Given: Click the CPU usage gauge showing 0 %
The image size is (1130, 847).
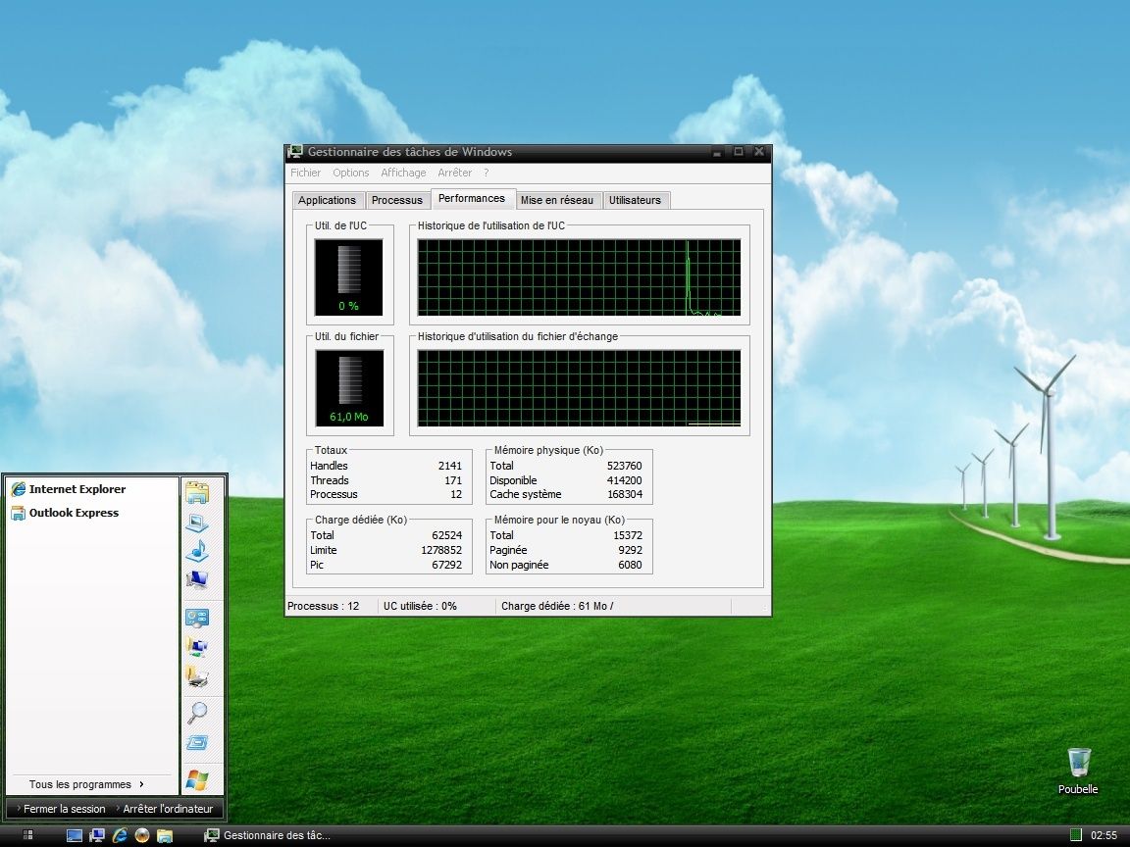Looking at the screenshot, I should [x=349, y=277].
